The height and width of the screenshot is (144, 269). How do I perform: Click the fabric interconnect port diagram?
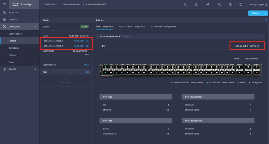pyautogui.click(x=180, y=71)
